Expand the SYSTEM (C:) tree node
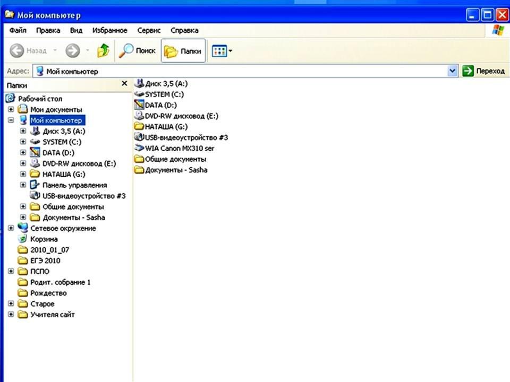Screen dimensions: 510x382 (x=23, y=142)
